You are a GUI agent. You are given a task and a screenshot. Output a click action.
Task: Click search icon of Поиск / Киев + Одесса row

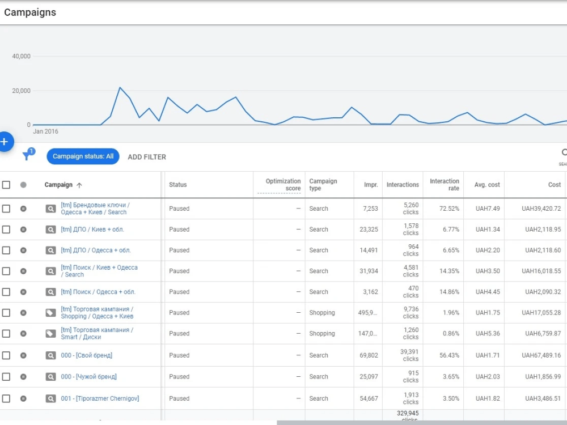tap(50, 271)
